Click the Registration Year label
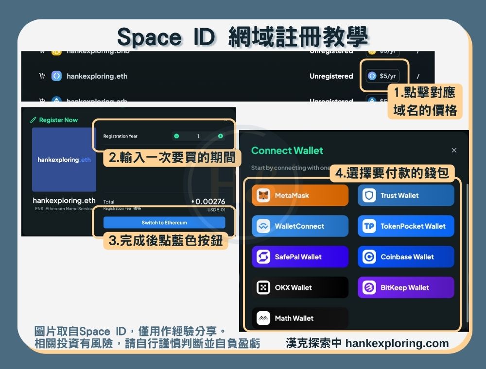 coord(120,136)
